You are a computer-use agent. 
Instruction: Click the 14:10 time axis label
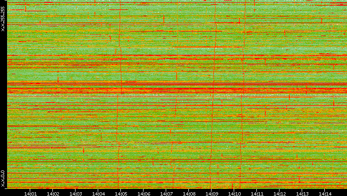point(234,194)
